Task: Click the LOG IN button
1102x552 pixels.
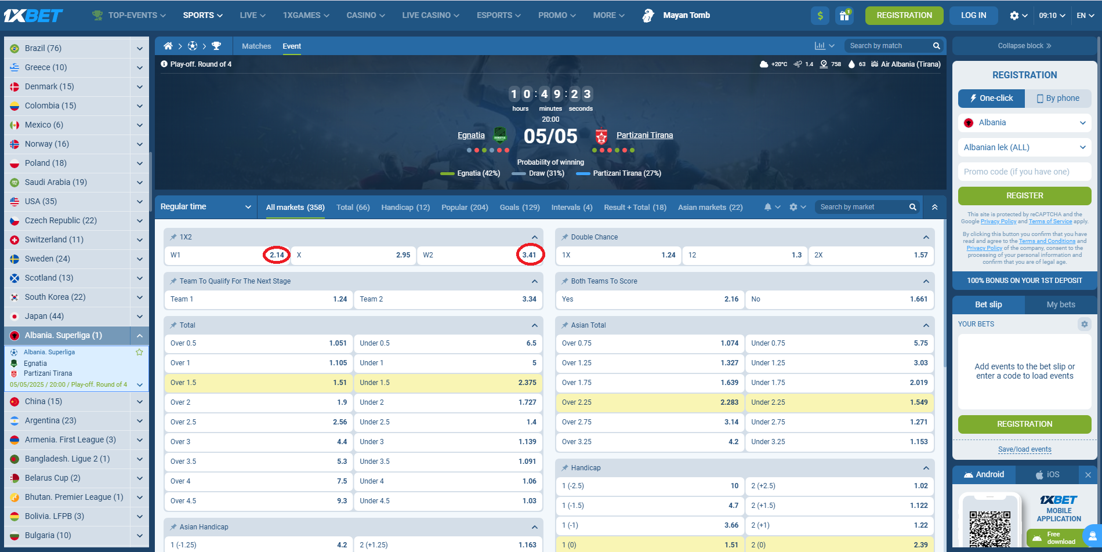Action: coord(973,16)
